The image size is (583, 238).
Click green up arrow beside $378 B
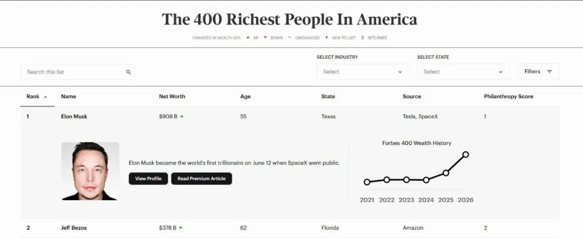pos(181,228)
